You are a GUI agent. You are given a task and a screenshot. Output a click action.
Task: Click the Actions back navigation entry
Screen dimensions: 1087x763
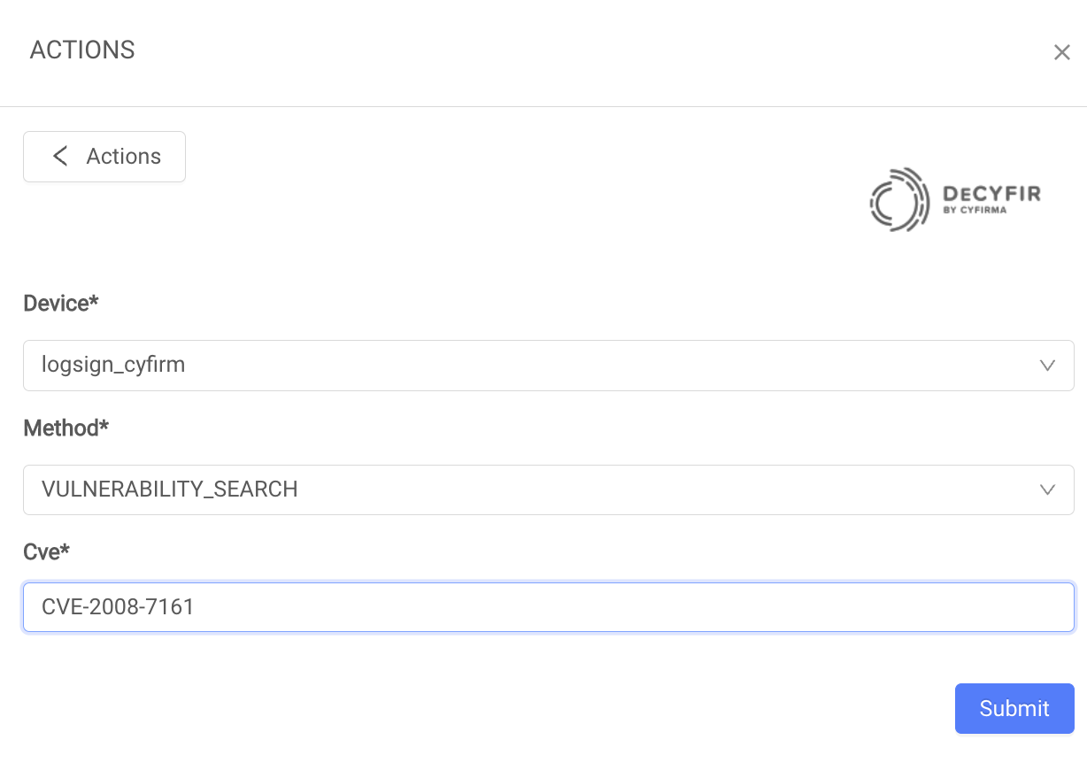(104, 156)
